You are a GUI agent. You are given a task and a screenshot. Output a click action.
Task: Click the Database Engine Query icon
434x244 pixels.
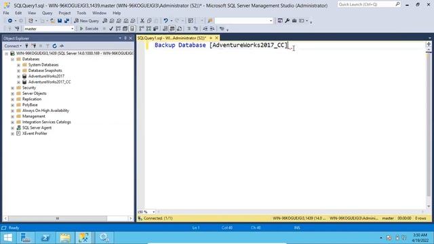pyautogui.click(x=105, y=21)
